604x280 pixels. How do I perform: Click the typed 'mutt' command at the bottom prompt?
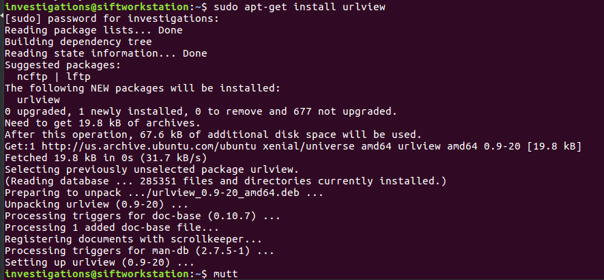(x=225, y=275)
